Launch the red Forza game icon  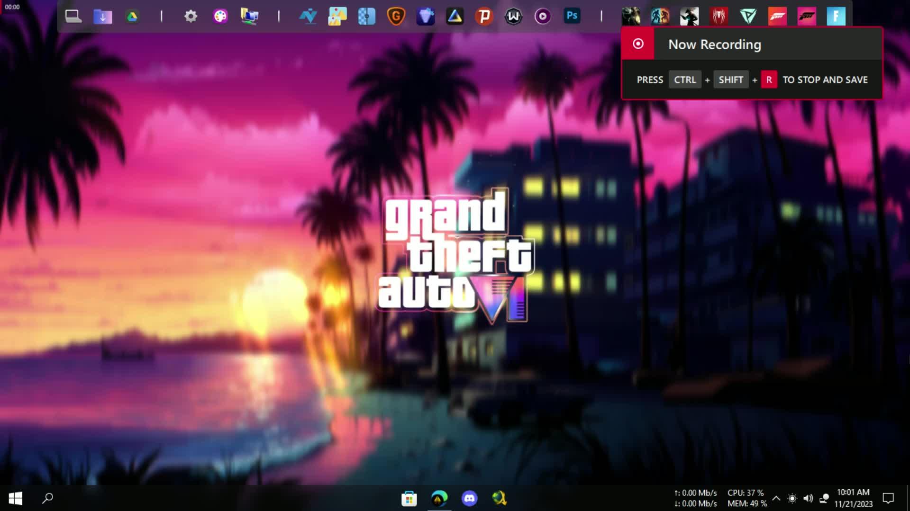click(x=777, y=17)
